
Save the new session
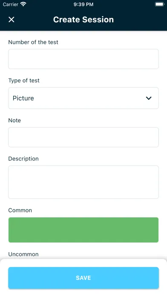pos(83,278)
